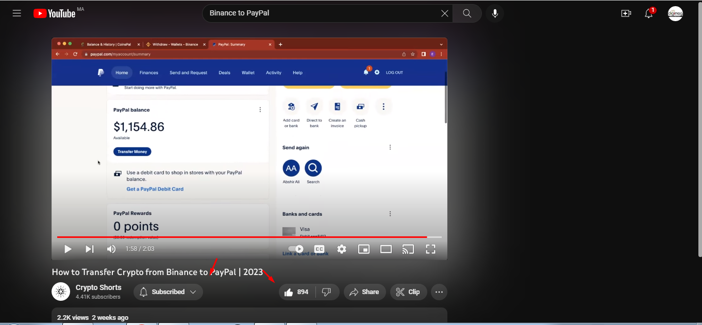This screenshot has height=325, width=702.
Task: Click the Home tab in the video's PayPal page
Action: (122, 73)
